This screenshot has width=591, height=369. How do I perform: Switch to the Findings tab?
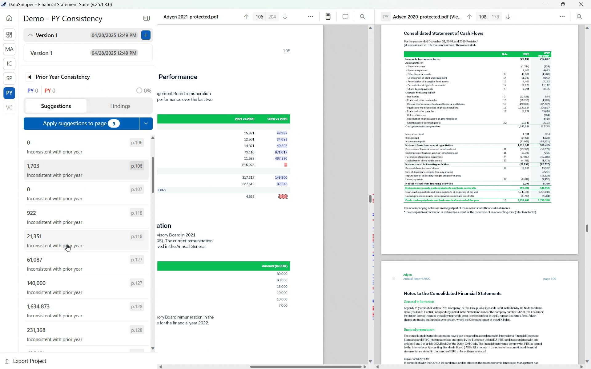pyautogui.click(x=120, y=106)
